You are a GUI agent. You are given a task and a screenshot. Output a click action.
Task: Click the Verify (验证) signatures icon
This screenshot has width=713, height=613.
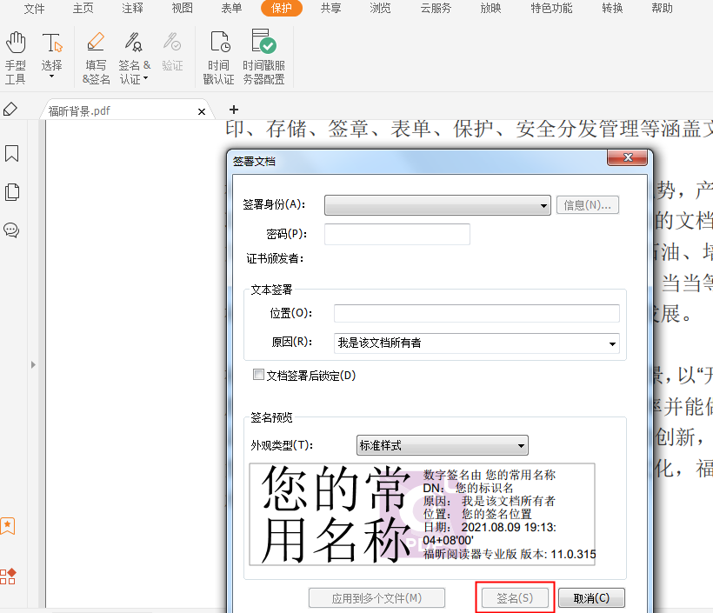coord(171,48)
